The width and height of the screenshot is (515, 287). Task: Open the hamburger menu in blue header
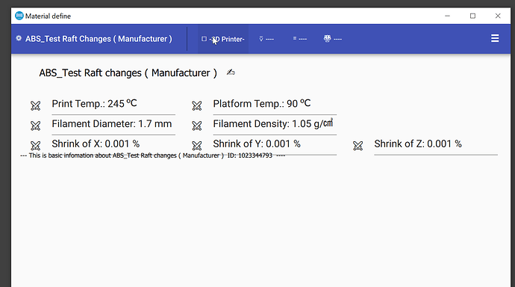tap(495, 38)
